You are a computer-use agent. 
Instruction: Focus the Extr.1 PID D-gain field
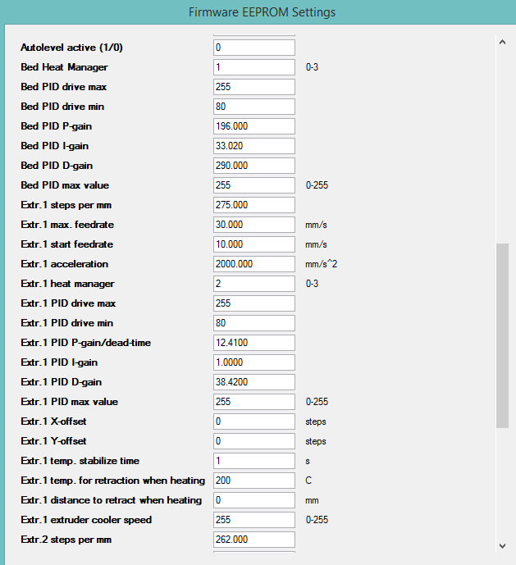253,382
